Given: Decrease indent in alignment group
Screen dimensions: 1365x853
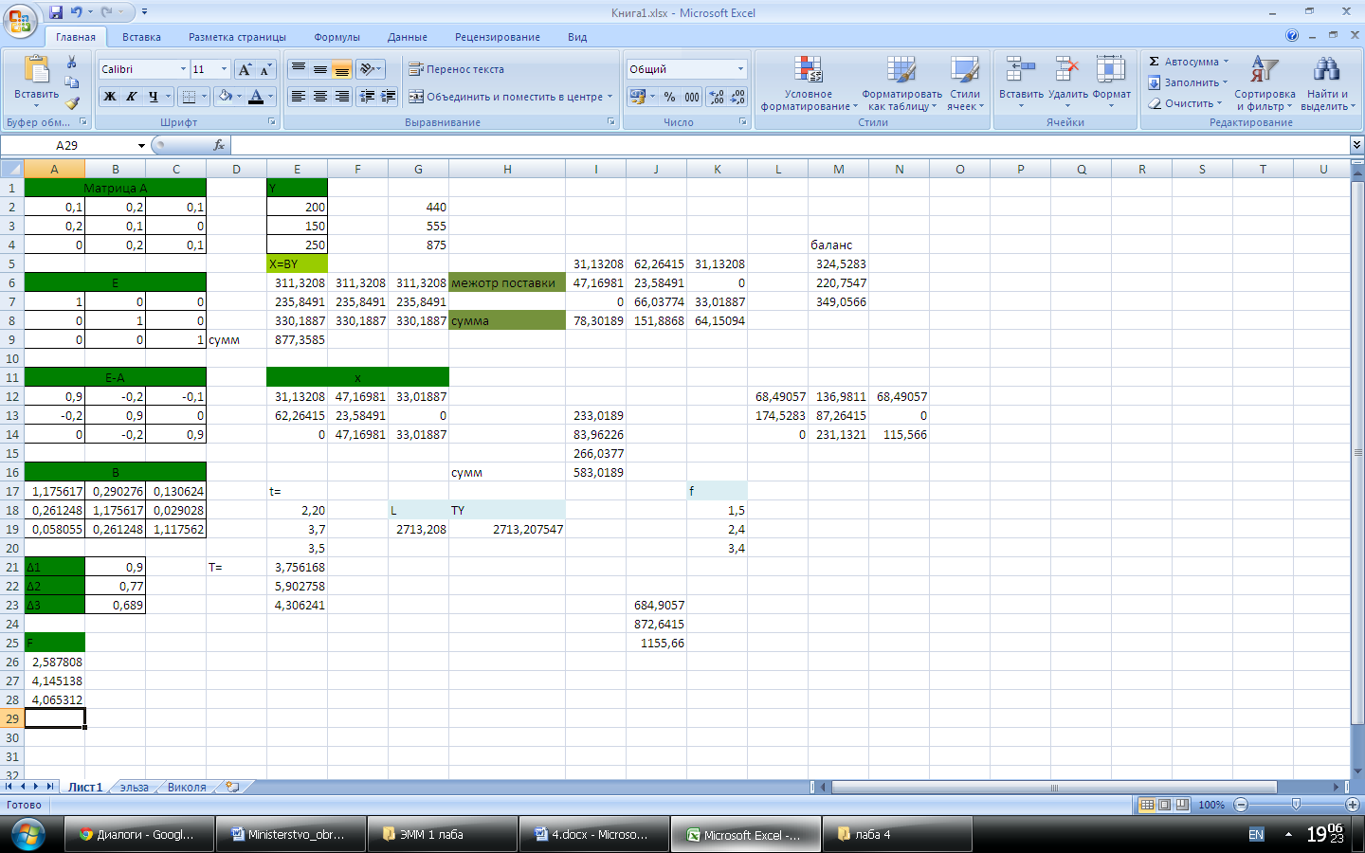Looking at the screenshot, I should click(x=366, y=97).
